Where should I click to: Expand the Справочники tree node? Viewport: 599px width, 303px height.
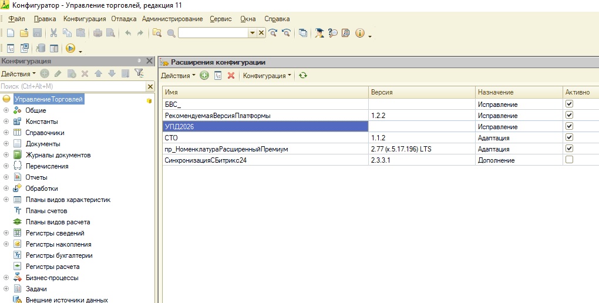click(x=6, y=133)
